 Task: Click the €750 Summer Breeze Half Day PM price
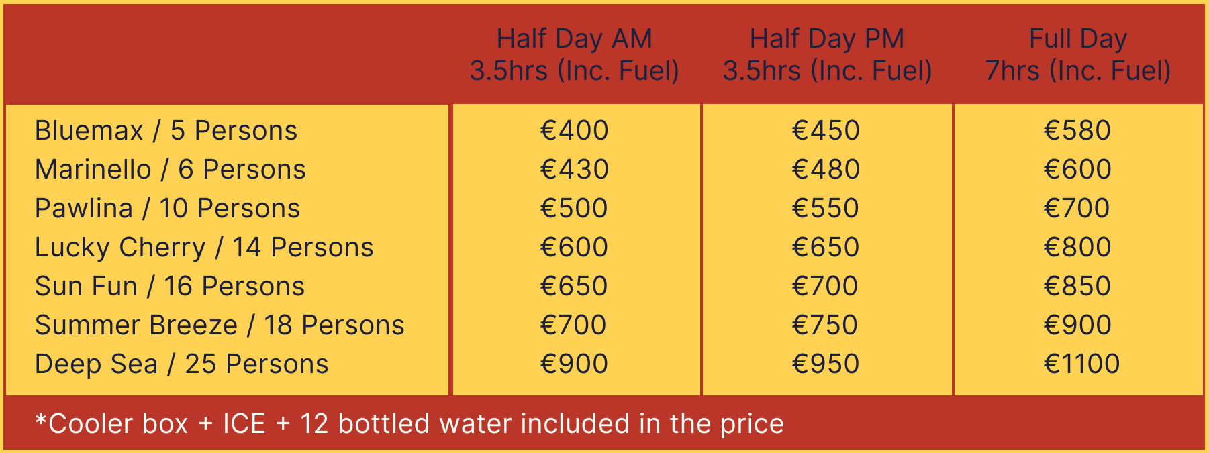coord(825,325)
